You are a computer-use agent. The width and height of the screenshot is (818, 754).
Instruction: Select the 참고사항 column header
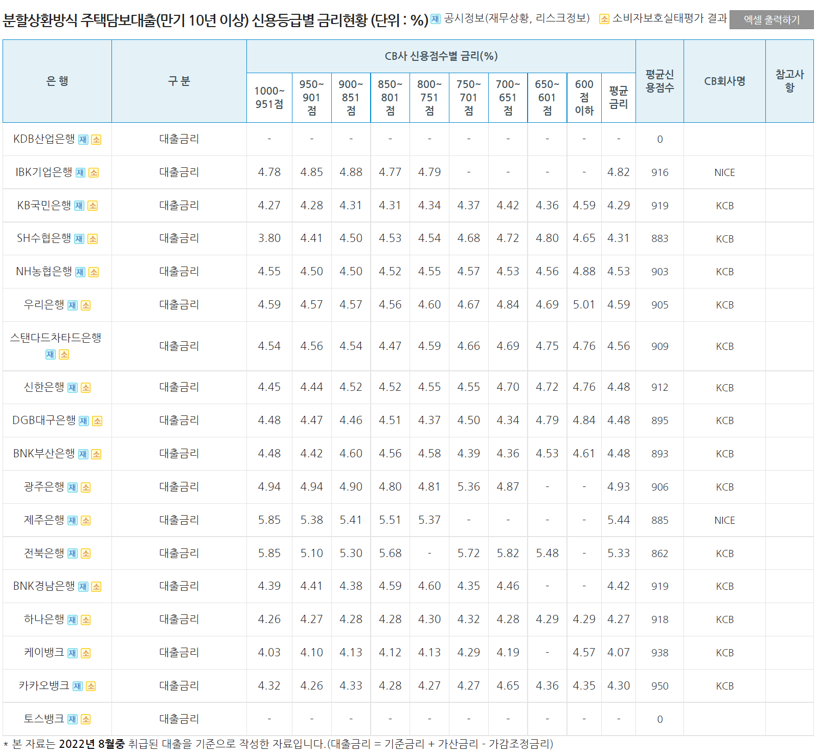pos(789,81)
